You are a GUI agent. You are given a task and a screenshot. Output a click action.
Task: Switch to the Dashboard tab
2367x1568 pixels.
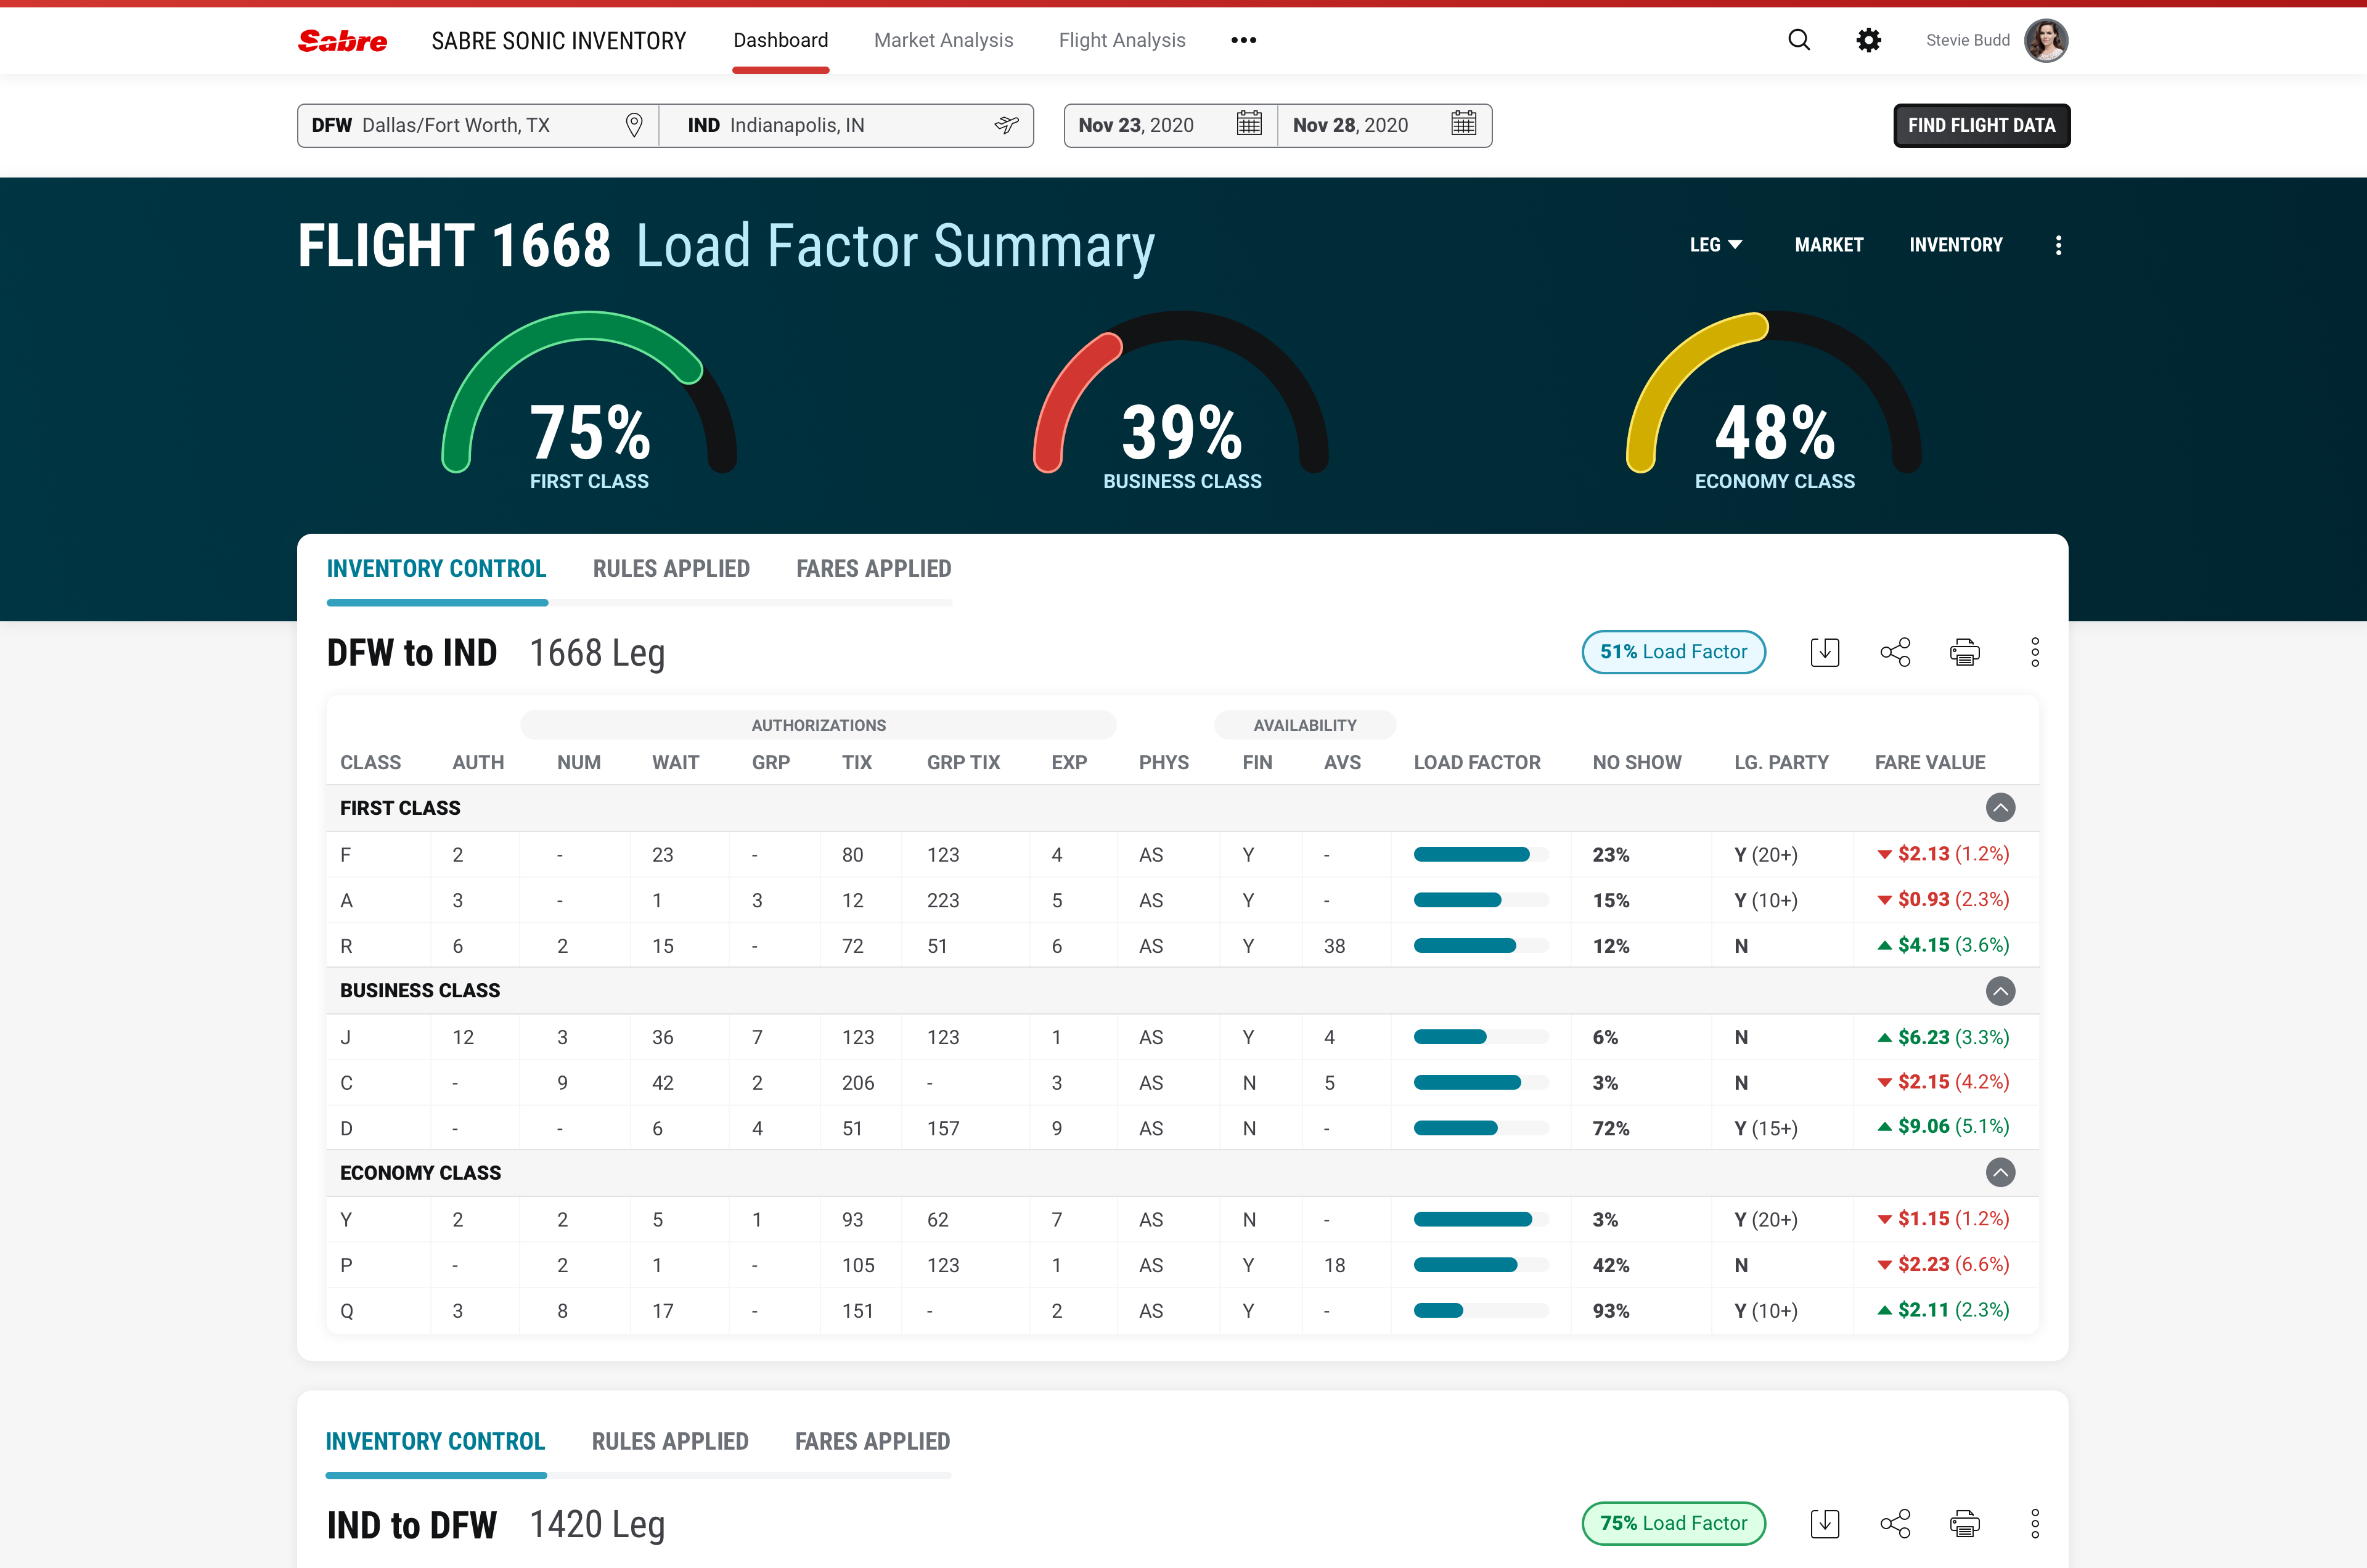pos(780,40)
